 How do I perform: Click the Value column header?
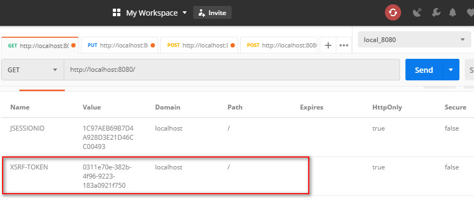[92, 107]
